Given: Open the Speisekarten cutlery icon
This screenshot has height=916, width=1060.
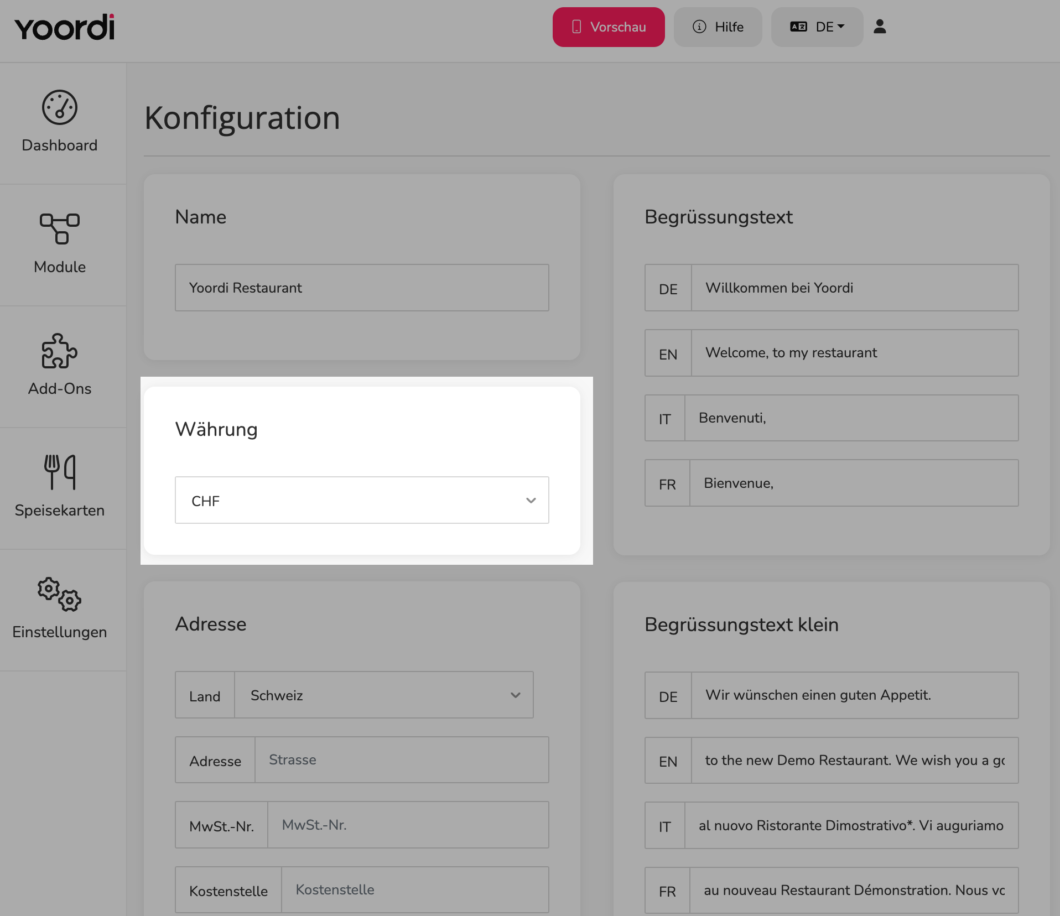Looking at the screenshot, I should point(60,472).
